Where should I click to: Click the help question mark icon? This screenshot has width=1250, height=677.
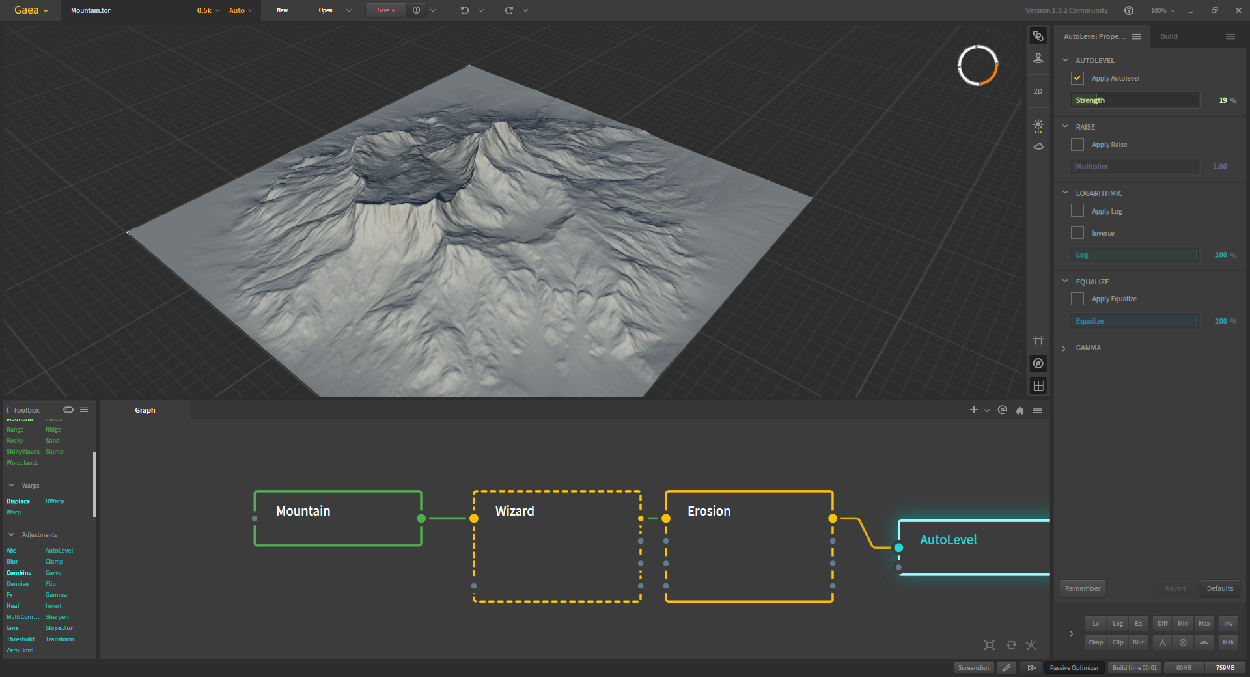(x=1129, y=10)
